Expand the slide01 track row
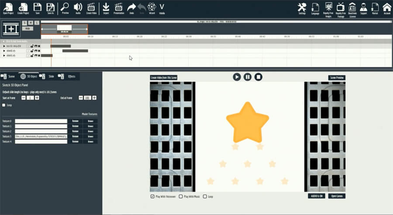Image resolution: width=393 pixels, height=215 pixels. [x=4, y=55]
